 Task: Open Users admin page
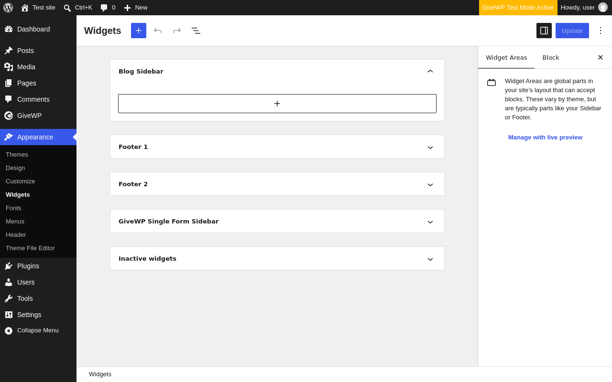(38, 282)
